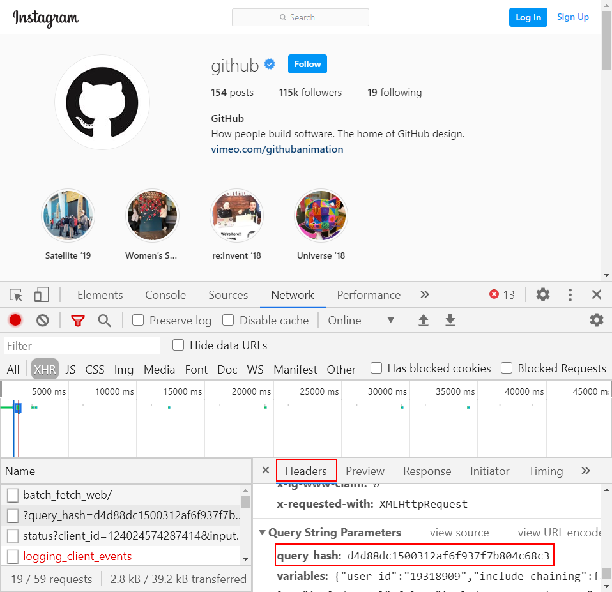Screen dimensions: 612x592
Task: Open the Online throttling dropdown
Action: [x=361, y=321]
